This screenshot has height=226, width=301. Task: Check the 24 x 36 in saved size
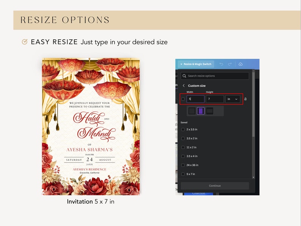183,165
